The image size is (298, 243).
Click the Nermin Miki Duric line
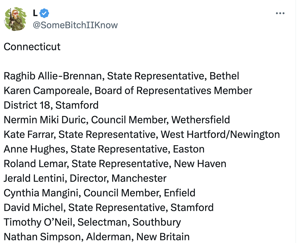click(117, 120)
